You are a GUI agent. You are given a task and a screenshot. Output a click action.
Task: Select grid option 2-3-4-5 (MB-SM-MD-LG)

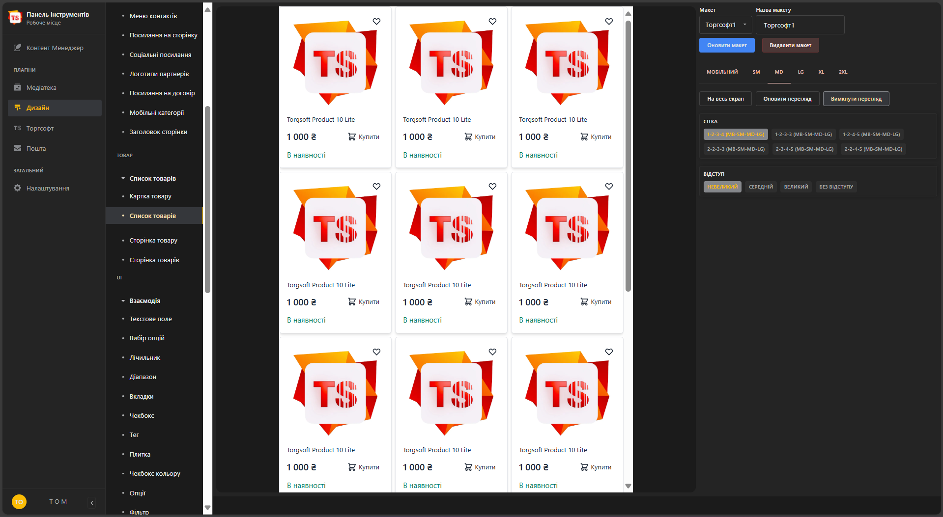point(804,149)
